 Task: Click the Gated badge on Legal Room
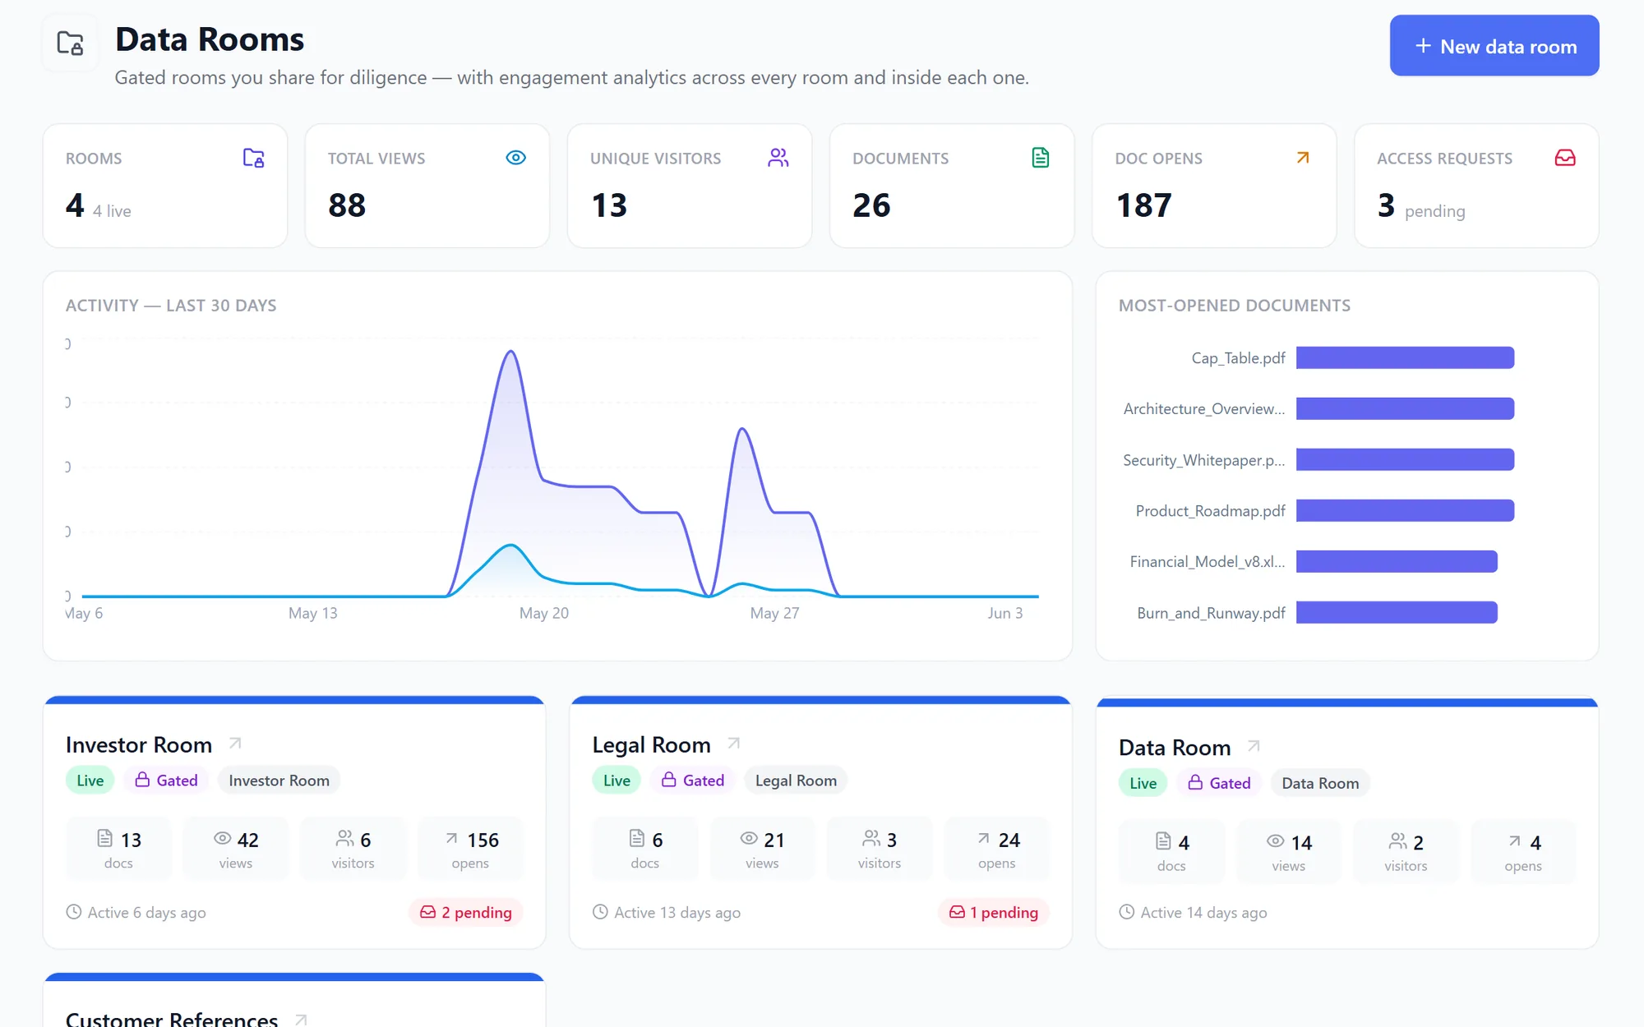click(693, 781)
